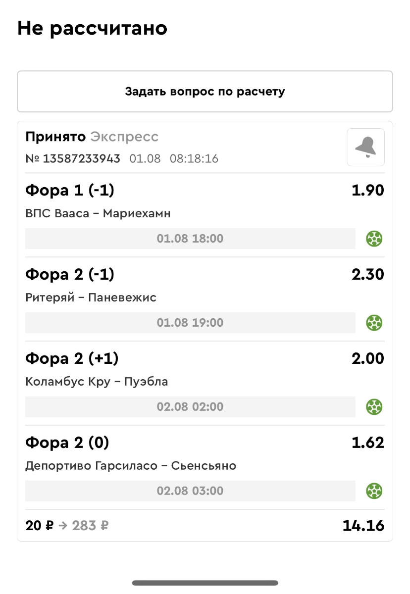410x594 pixels.
Task: Tap soccer ball icon for Коламбус Кру match
Action: coord(374,407)
